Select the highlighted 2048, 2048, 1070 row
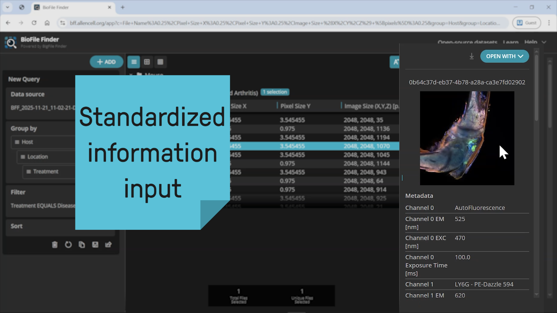Viewport: 557px width, 313px height. [x=366, y=146]
